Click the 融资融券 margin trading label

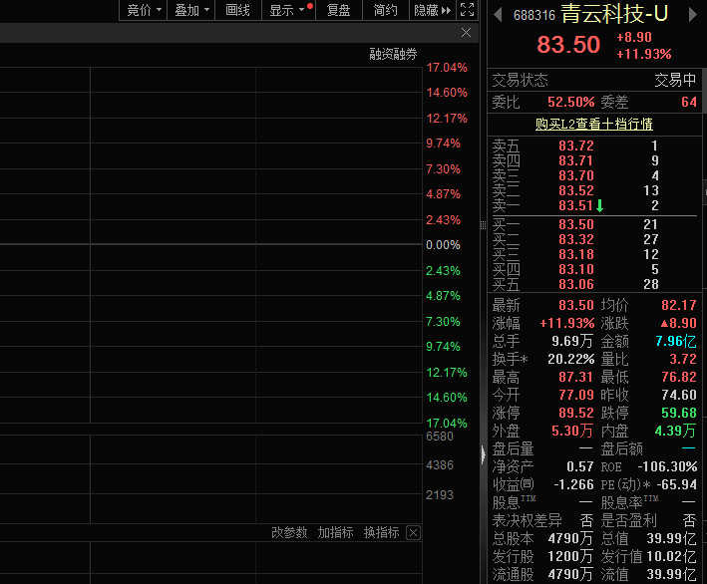[393, 54]
